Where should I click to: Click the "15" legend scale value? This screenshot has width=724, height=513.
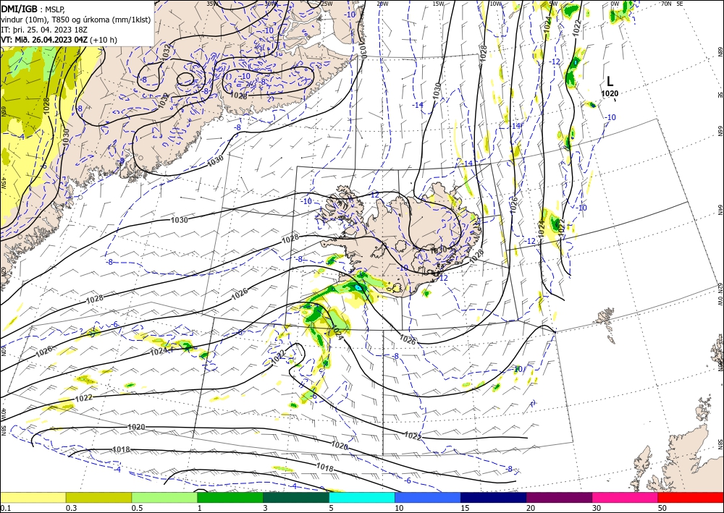pos(465,508)
